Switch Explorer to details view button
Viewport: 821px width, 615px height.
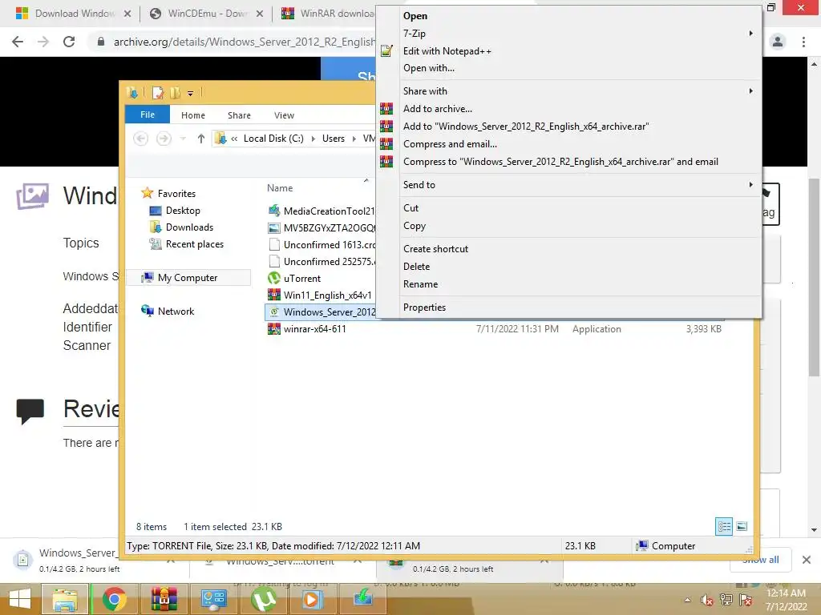point(724,527)
